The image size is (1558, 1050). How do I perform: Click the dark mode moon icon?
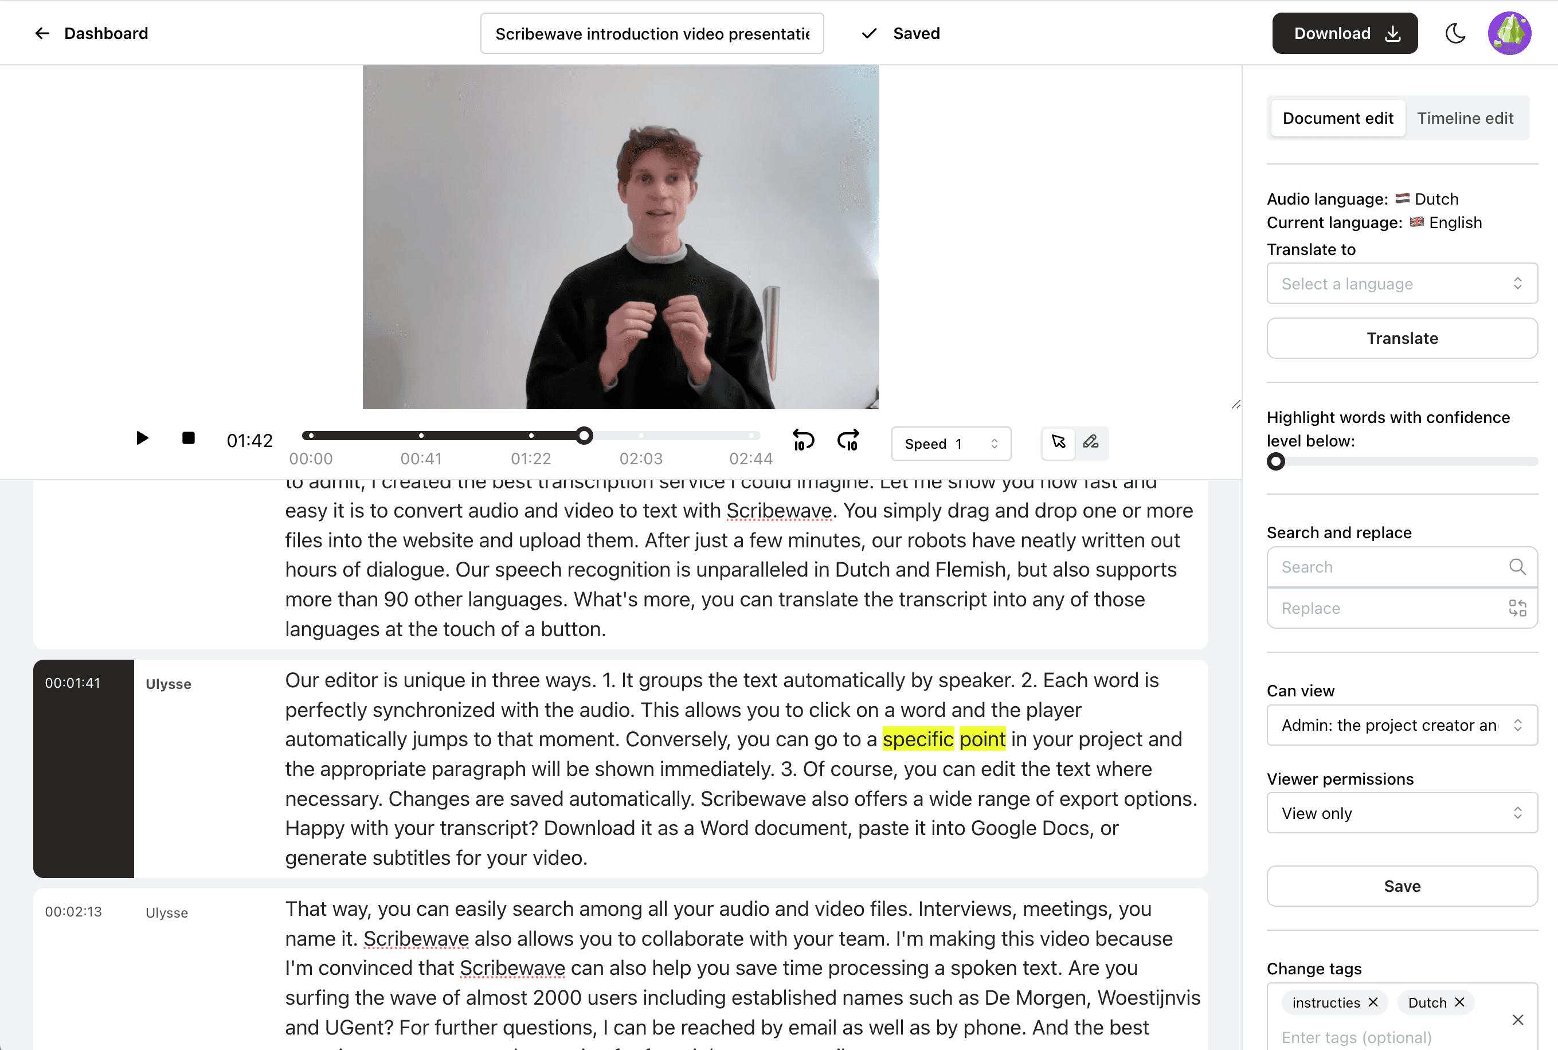tap(1456, 33)
